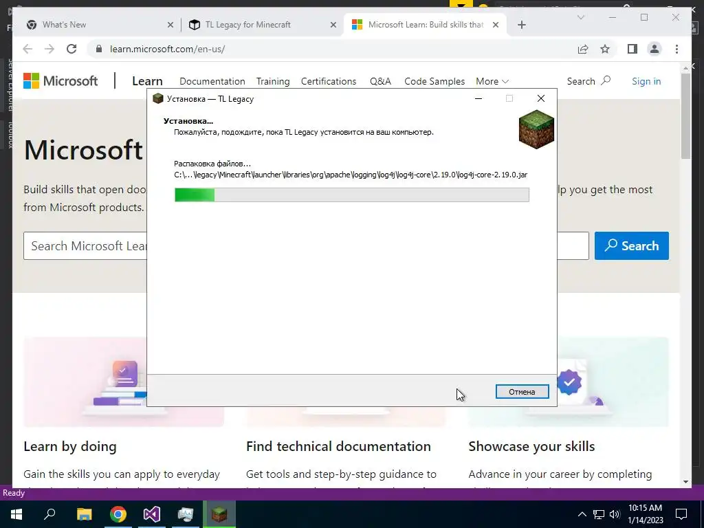Open a new Chrome tab

[521, 25]
